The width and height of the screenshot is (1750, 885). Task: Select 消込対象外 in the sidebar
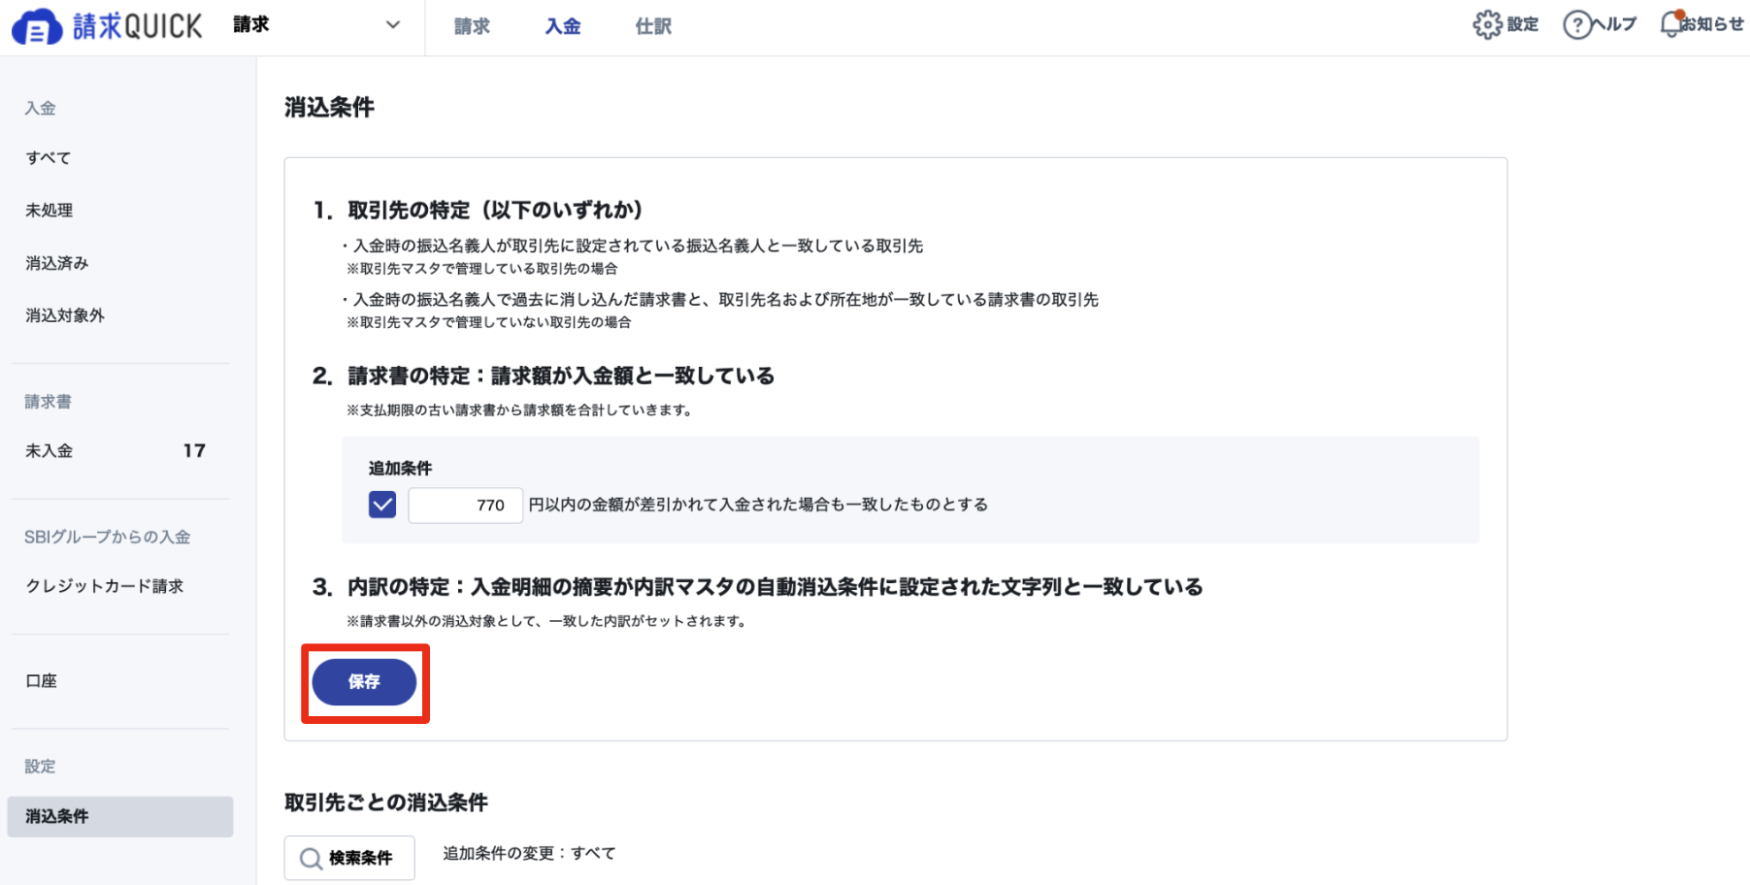[x=65, y=315]
